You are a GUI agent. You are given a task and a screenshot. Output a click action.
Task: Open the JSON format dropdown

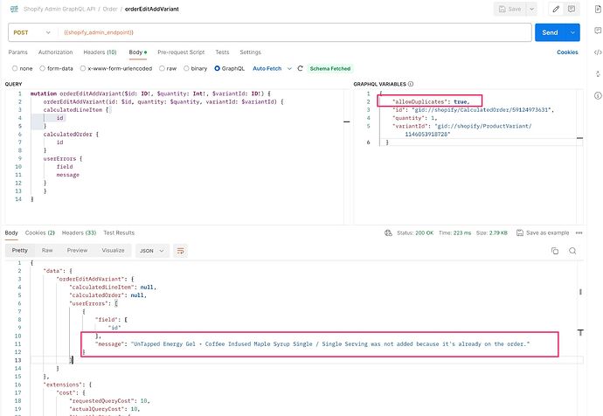click(x=151, y=250)
